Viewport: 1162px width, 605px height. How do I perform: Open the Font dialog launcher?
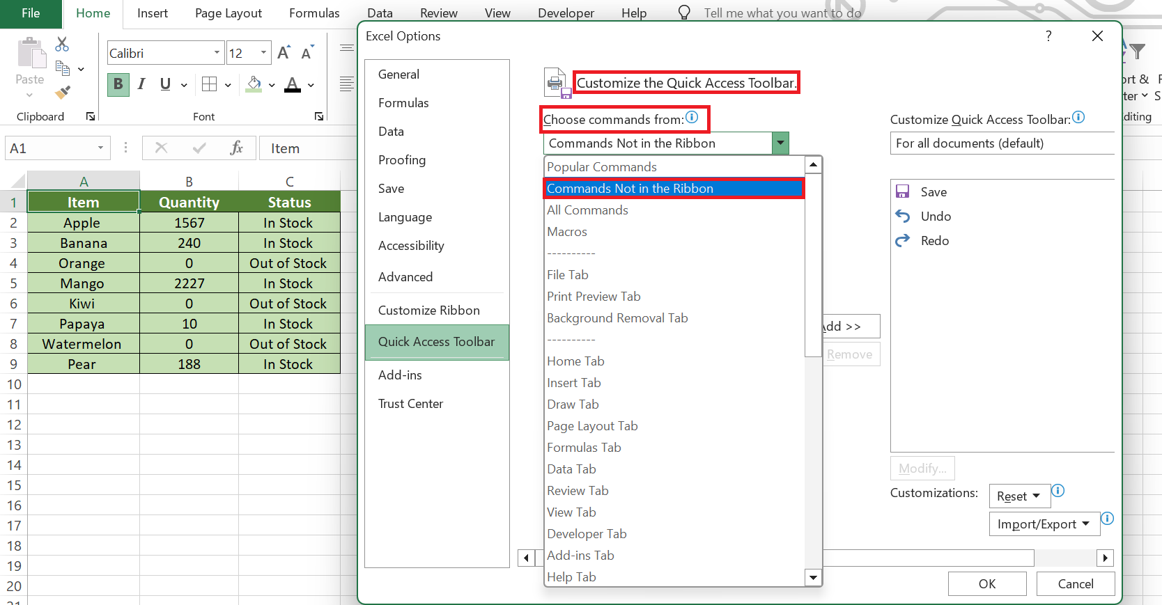[x=319, y=116]
